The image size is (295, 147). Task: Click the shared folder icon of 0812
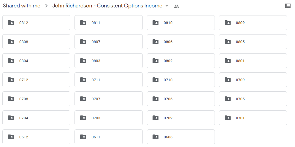click(11, 23)
